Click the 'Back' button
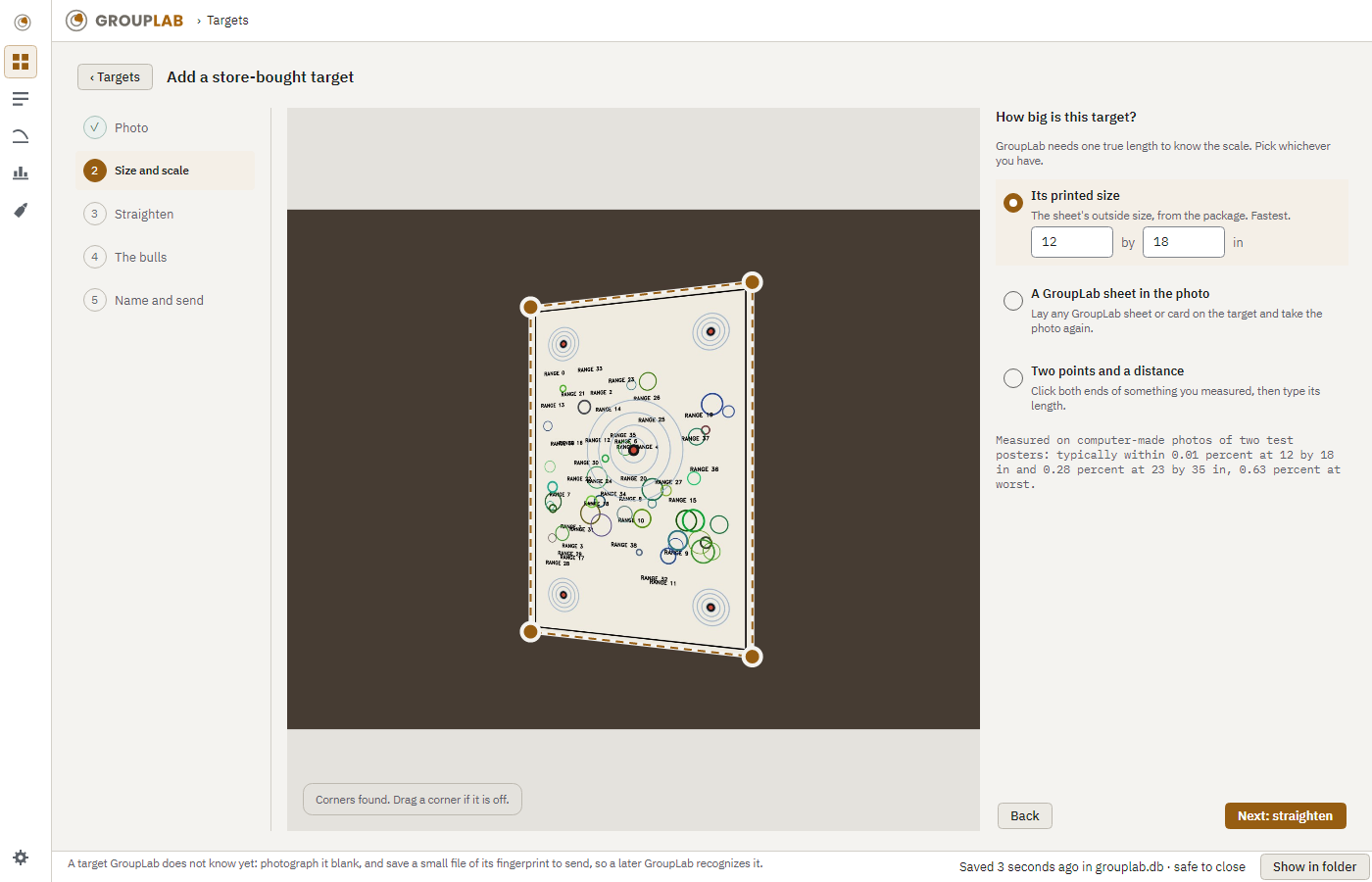Screen dimensions: 1372x882 [1025, 815]
